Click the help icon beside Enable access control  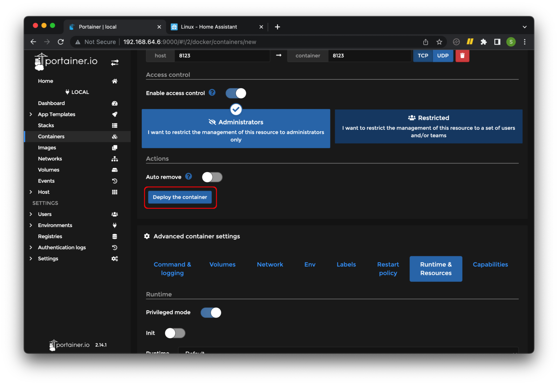(x=212, y=93)
